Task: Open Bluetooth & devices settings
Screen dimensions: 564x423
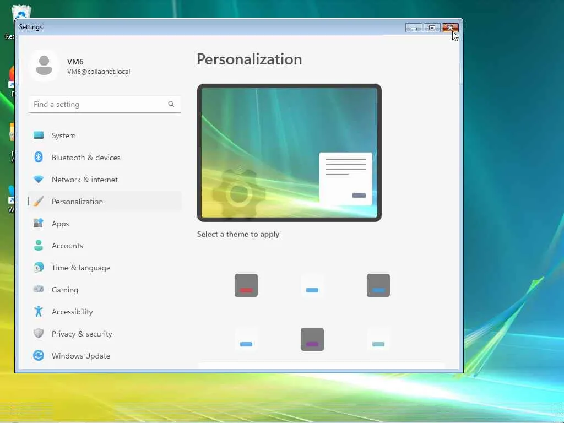Action: click(104, 158)
